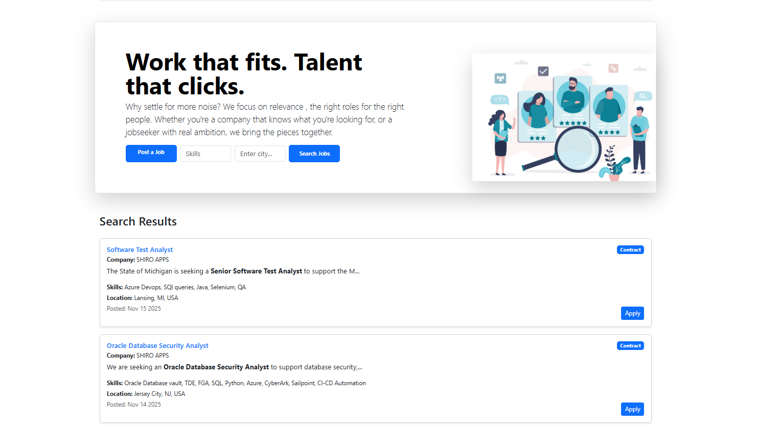Apply to the Oracle Database Security Analyst role
Viewport: 780px width, 427px height.
click(x=632, y=409)
